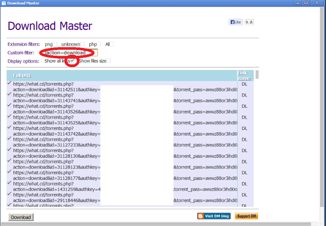Click the Download button
Image resolution: width=326 pixels, height=226 pixels.
tap(21, 217)
